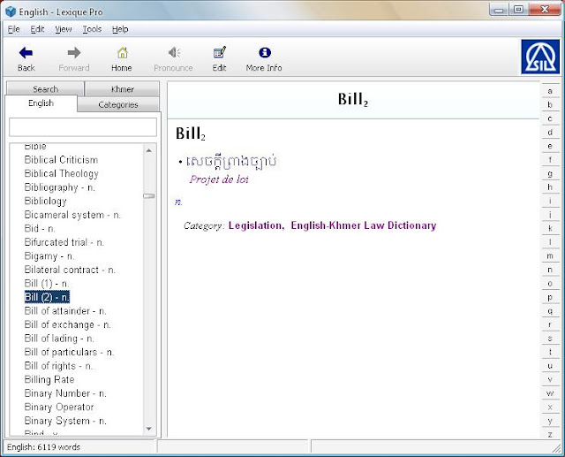This screenshot has height=457, width=565.
Task: Select 'Binary System - n.' entry
Action: [64, 421]
